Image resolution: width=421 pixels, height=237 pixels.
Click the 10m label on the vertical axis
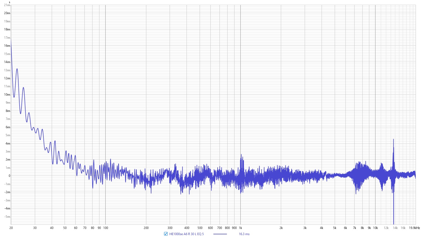(7, 95)
